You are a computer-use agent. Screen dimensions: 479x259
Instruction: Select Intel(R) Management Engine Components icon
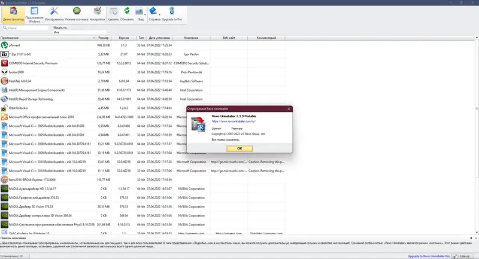pyautogui.click(x=4, y=90)
